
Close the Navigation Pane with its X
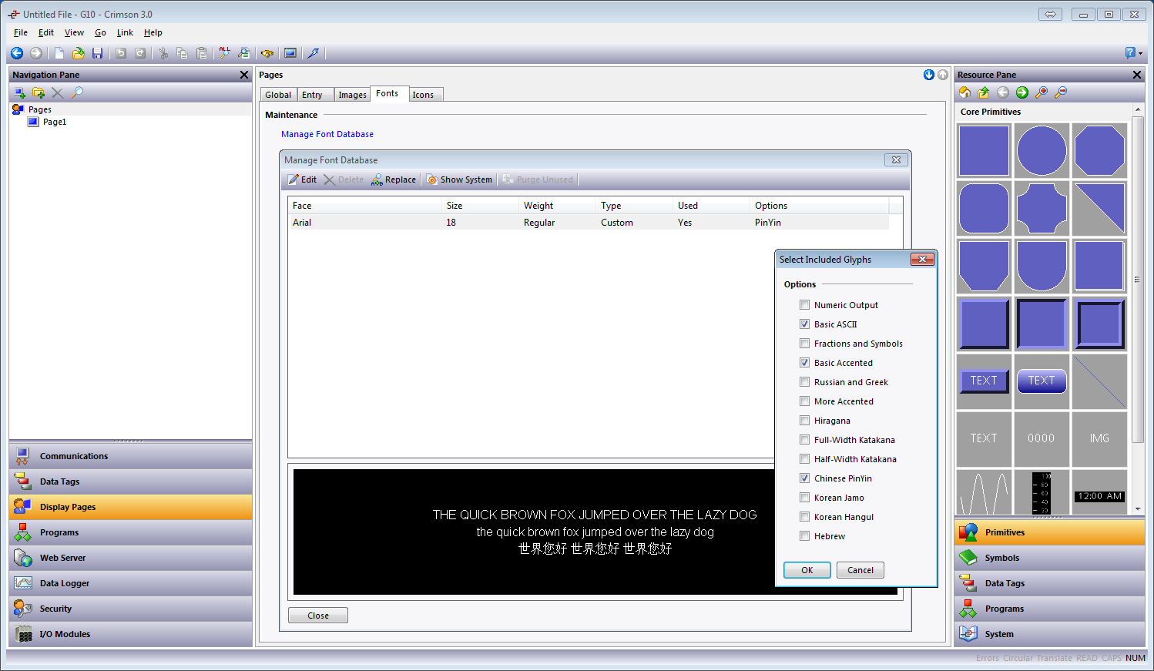coord(244,75)
